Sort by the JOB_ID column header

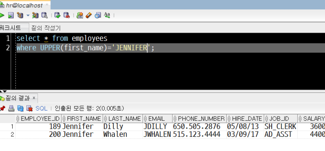tap(281, 119)
